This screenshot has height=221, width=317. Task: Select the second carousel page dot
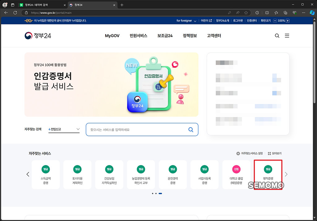(x=156, y=193)
